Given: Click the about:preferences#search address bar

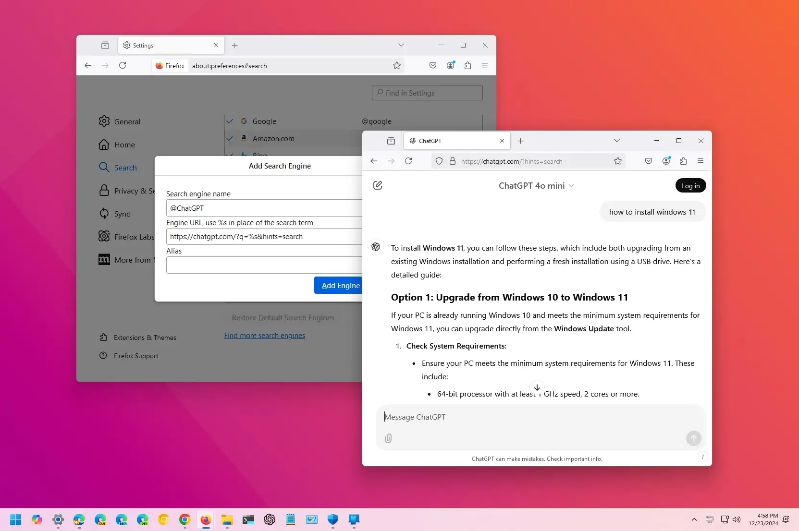Looking at the screenshot, I should point(279,65).
